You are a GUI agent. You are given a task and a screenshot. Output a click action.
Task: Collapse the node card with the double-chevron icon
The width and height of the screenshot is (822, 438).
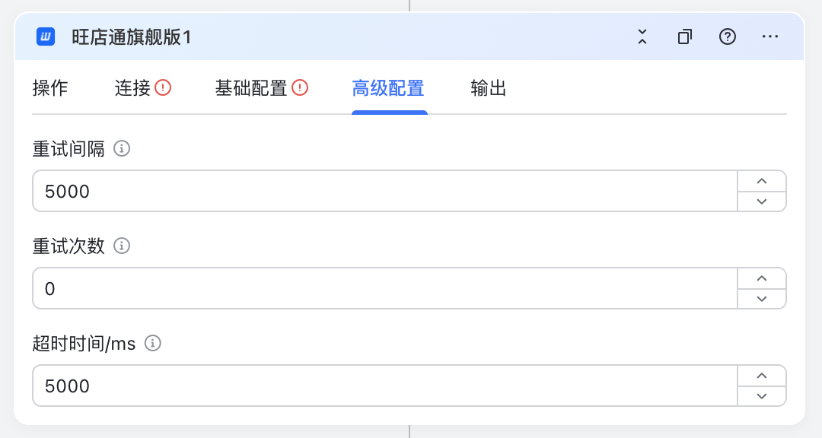[642, 36]
